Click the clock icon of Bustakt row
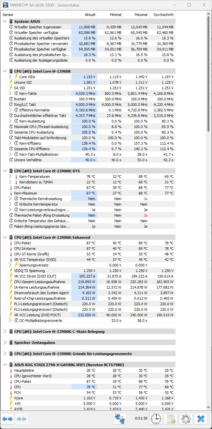This screenshot has height=429, width=212. coord(11,99)
